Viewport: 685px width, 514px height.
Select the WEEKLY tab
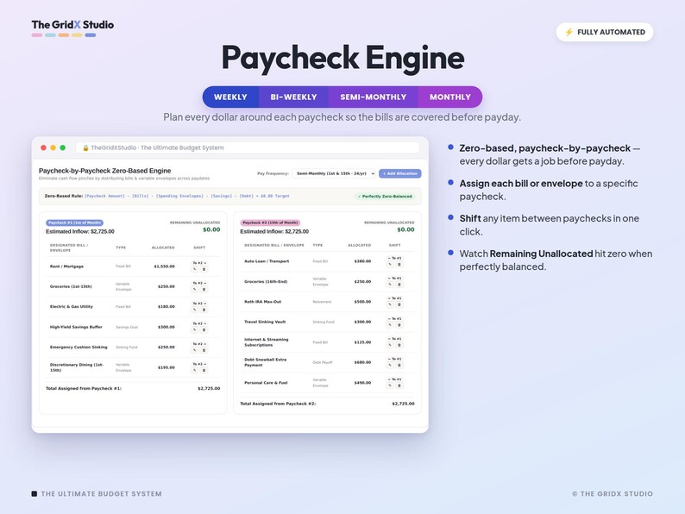click(230, 97)
